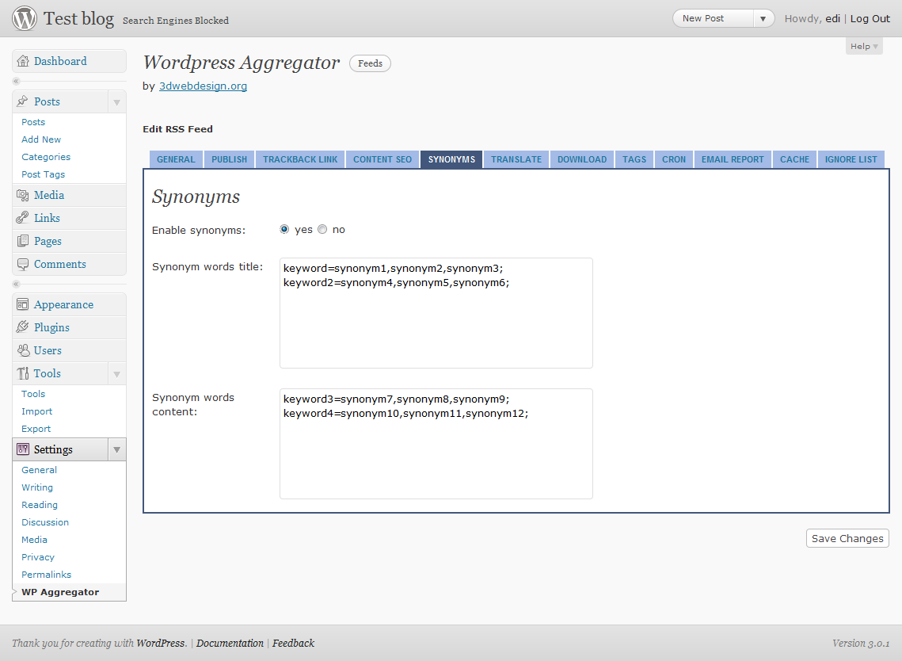The image size is (902, 661).
Task: Click the Comments bubble icon
Action: click(22, 264)
